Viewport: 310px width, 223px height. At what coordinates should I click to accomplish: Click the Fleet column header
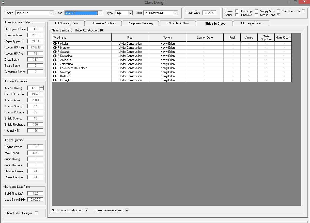pos(130,38)
